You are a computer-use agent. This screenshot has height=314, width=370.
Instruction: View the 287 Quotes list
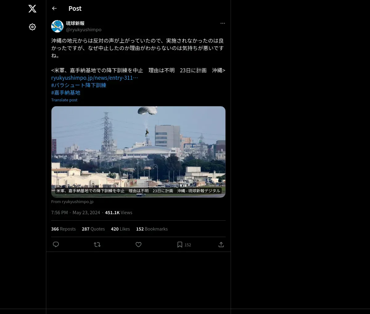93,229
